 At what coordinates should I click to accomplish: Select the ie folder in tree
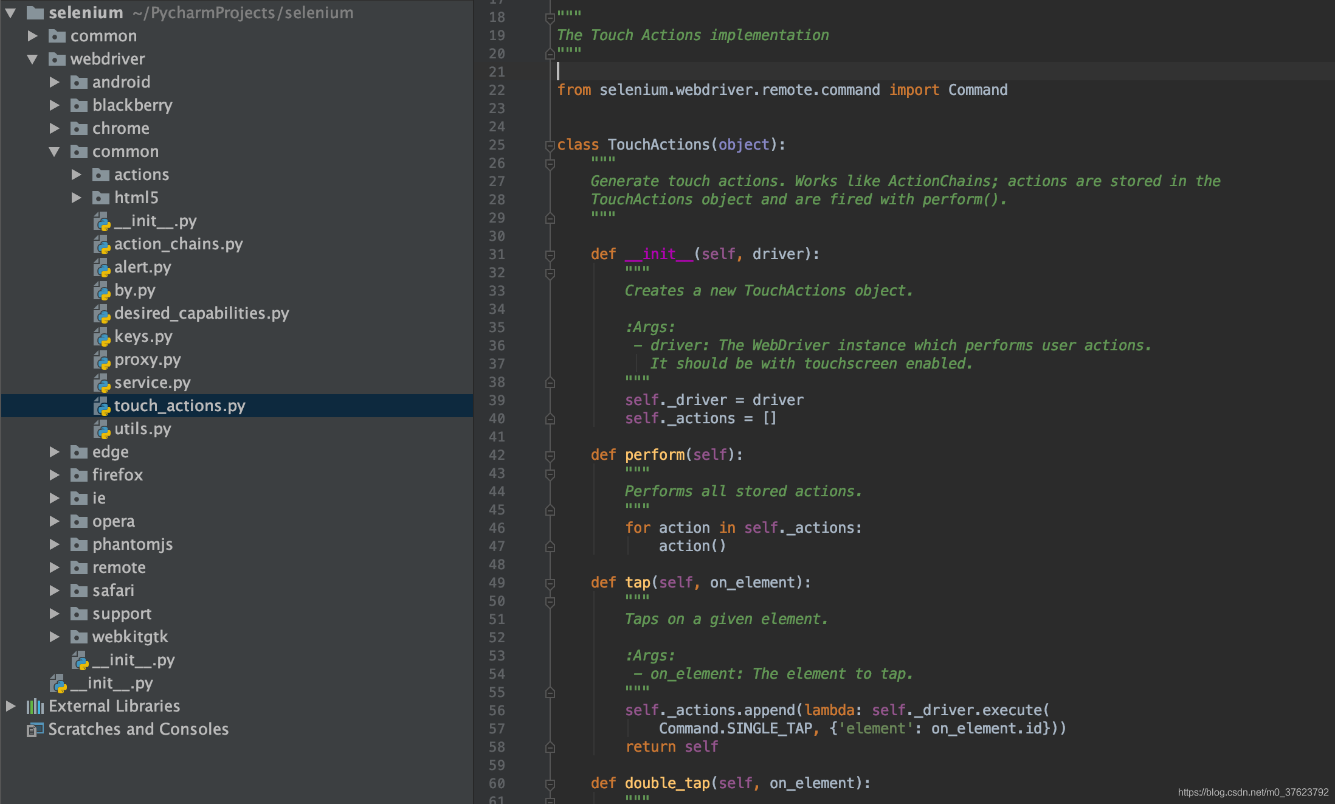99,498
